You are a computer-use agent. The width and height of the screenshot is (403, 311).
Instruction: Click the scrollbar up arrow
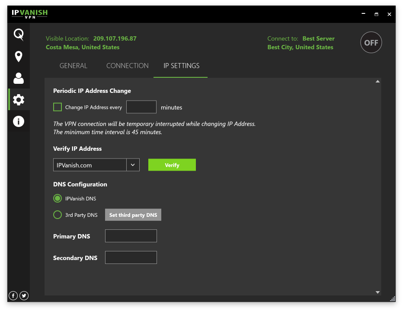click(x=377, y=81)
